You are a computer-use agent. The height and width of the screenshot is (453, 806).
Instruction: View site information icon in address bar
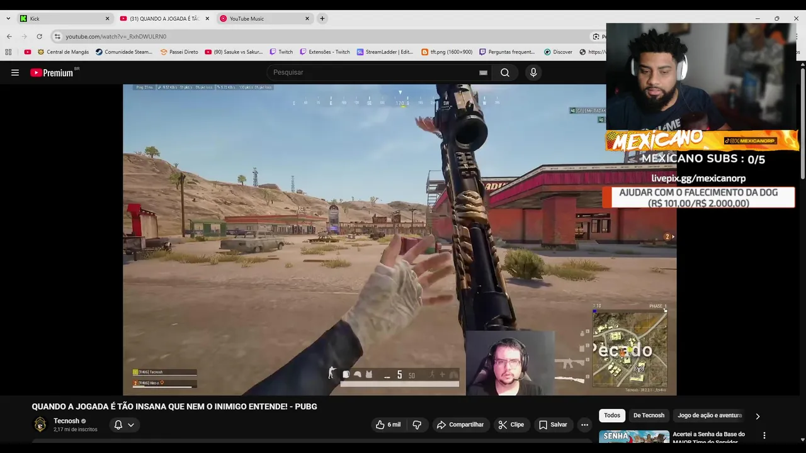pyautogui.click(x=57, y=36)
